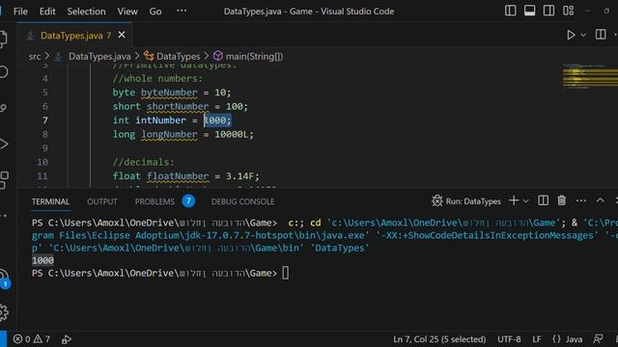
Task: Click line number 7 in the gutter
Action: [x=45, y=120]
